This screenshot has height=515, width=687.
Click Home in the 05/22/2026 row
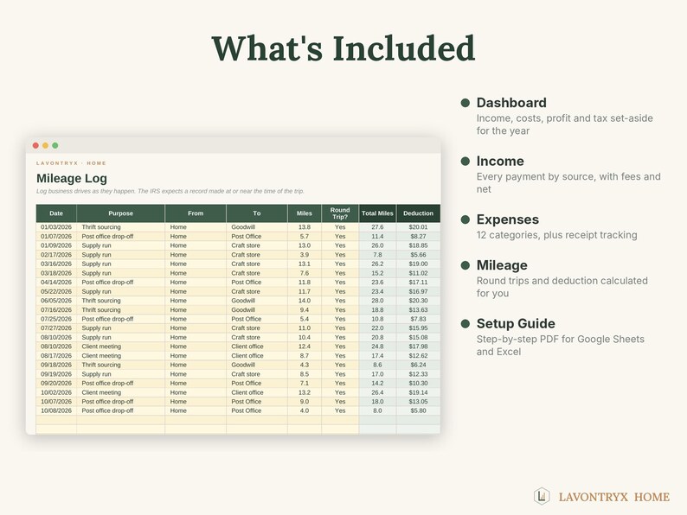pyautogui.click(x=178, y=291)
